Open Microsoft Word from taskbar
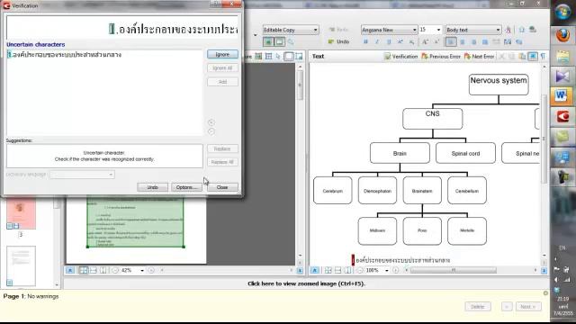 pos(562,96)
